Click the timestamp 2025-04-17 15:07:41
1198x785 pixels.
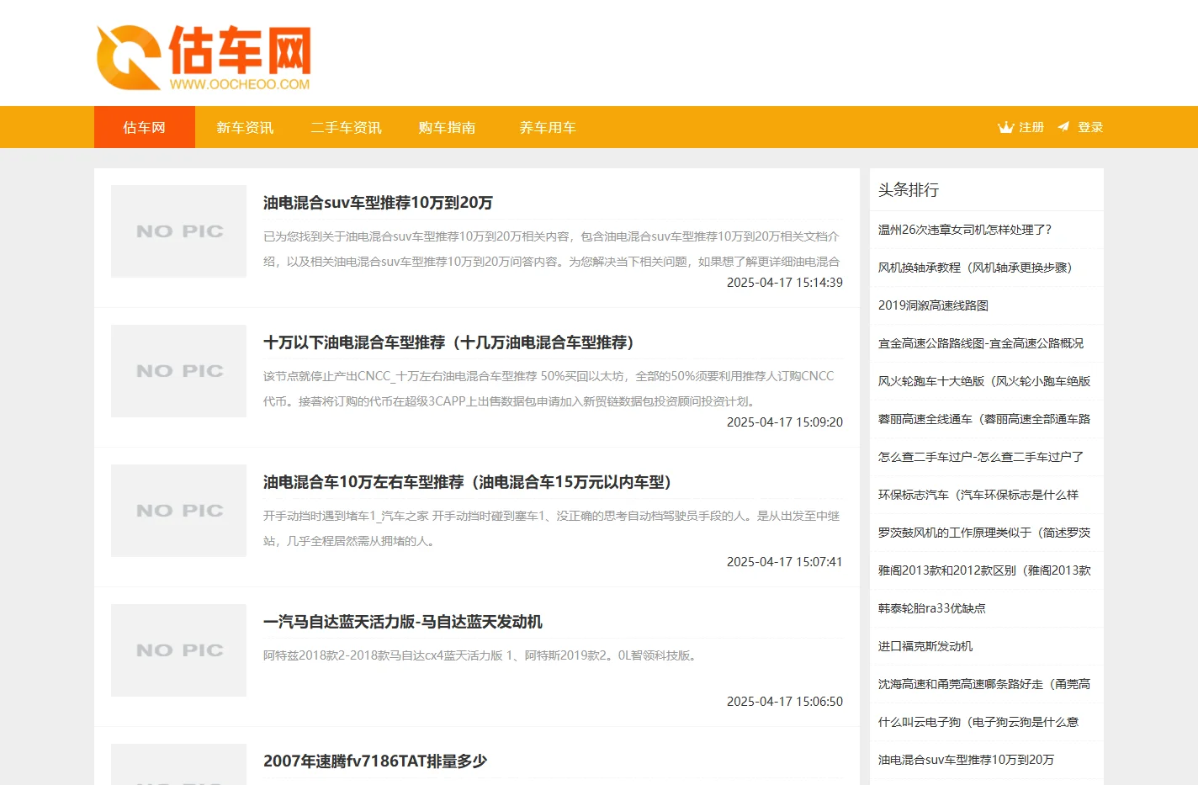pyautogui.click(x=785, y=562)
